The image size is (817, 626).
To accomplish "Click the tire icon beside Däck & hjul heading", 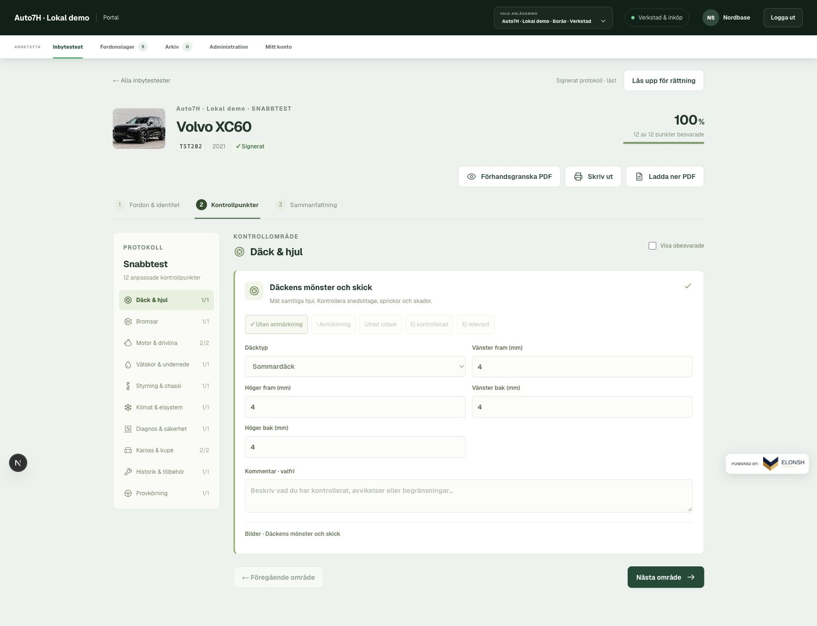I will [x=239, y=252].
